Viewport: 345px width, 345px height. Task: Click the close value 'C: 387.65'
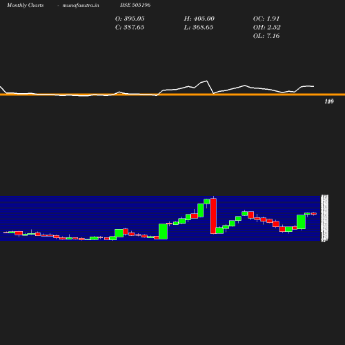[x=130, y=28]
